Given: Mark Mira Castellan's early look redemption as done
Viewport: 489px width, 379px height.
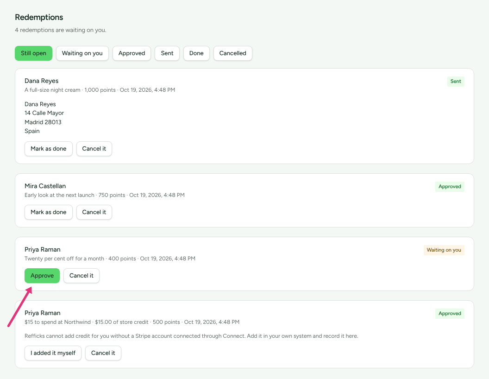Looking at the screenshot, I should 48,212.
